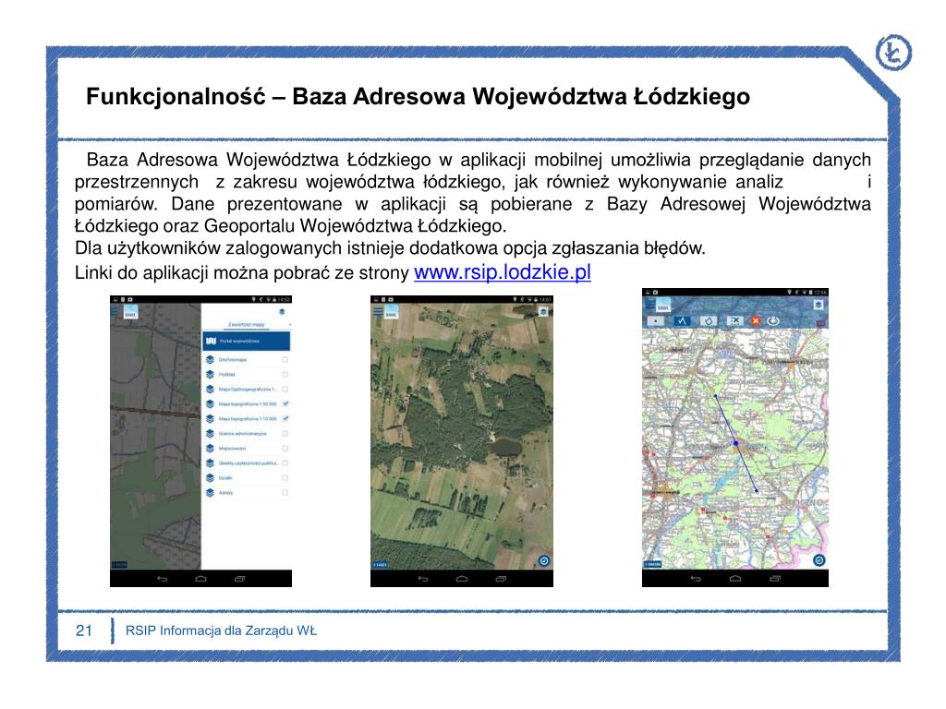
Task: Tap Android recent apps button in right phone
Action: tap(775, 579)
